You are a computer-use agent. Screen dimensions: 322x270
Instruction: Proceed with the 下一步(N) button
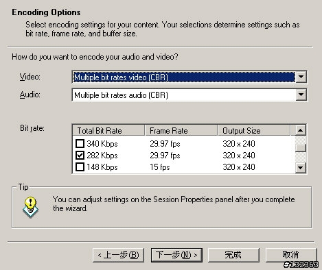pyautogui.click(x=176, y=255)
